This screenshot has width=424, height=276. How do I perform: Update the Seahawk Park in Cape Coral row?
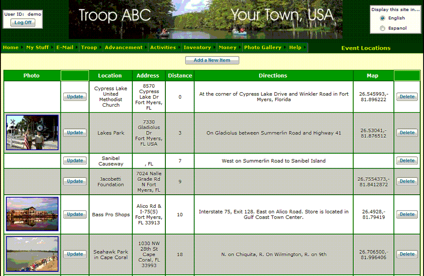click(x=75, y=254)
